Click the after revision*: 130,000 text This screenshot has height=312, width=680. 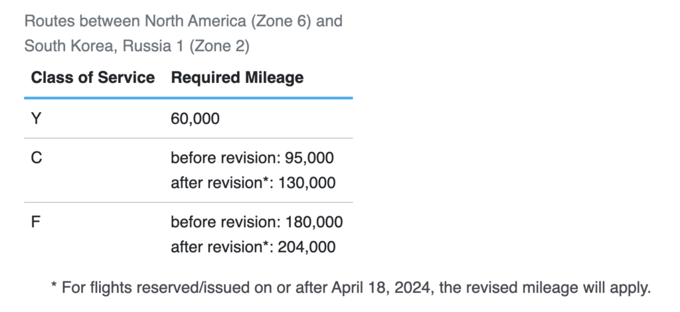click(x=253, y=183)
